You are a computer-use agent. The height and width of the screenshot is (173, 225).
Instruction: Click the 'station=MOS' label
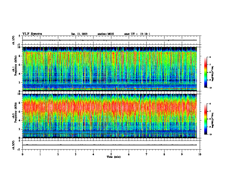[x=106, y=34]
